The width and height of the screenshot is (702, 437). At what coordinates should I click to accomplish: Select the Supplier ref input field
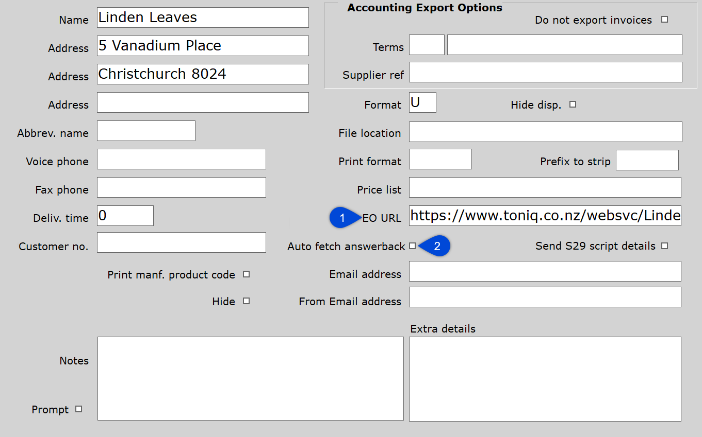545,73
